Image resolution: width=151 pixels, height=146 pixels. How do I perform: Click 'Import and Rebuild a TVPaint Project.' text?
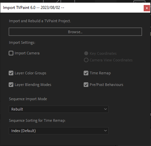(x=40, y=21)
